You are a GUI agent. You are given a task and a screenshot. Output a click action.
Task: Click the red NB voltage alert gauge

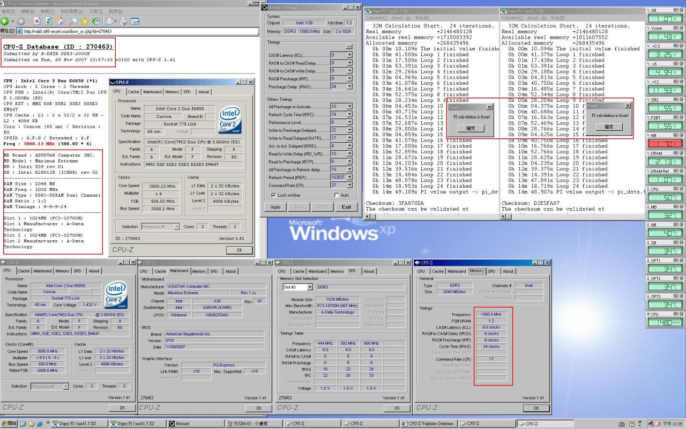[666, 140]
